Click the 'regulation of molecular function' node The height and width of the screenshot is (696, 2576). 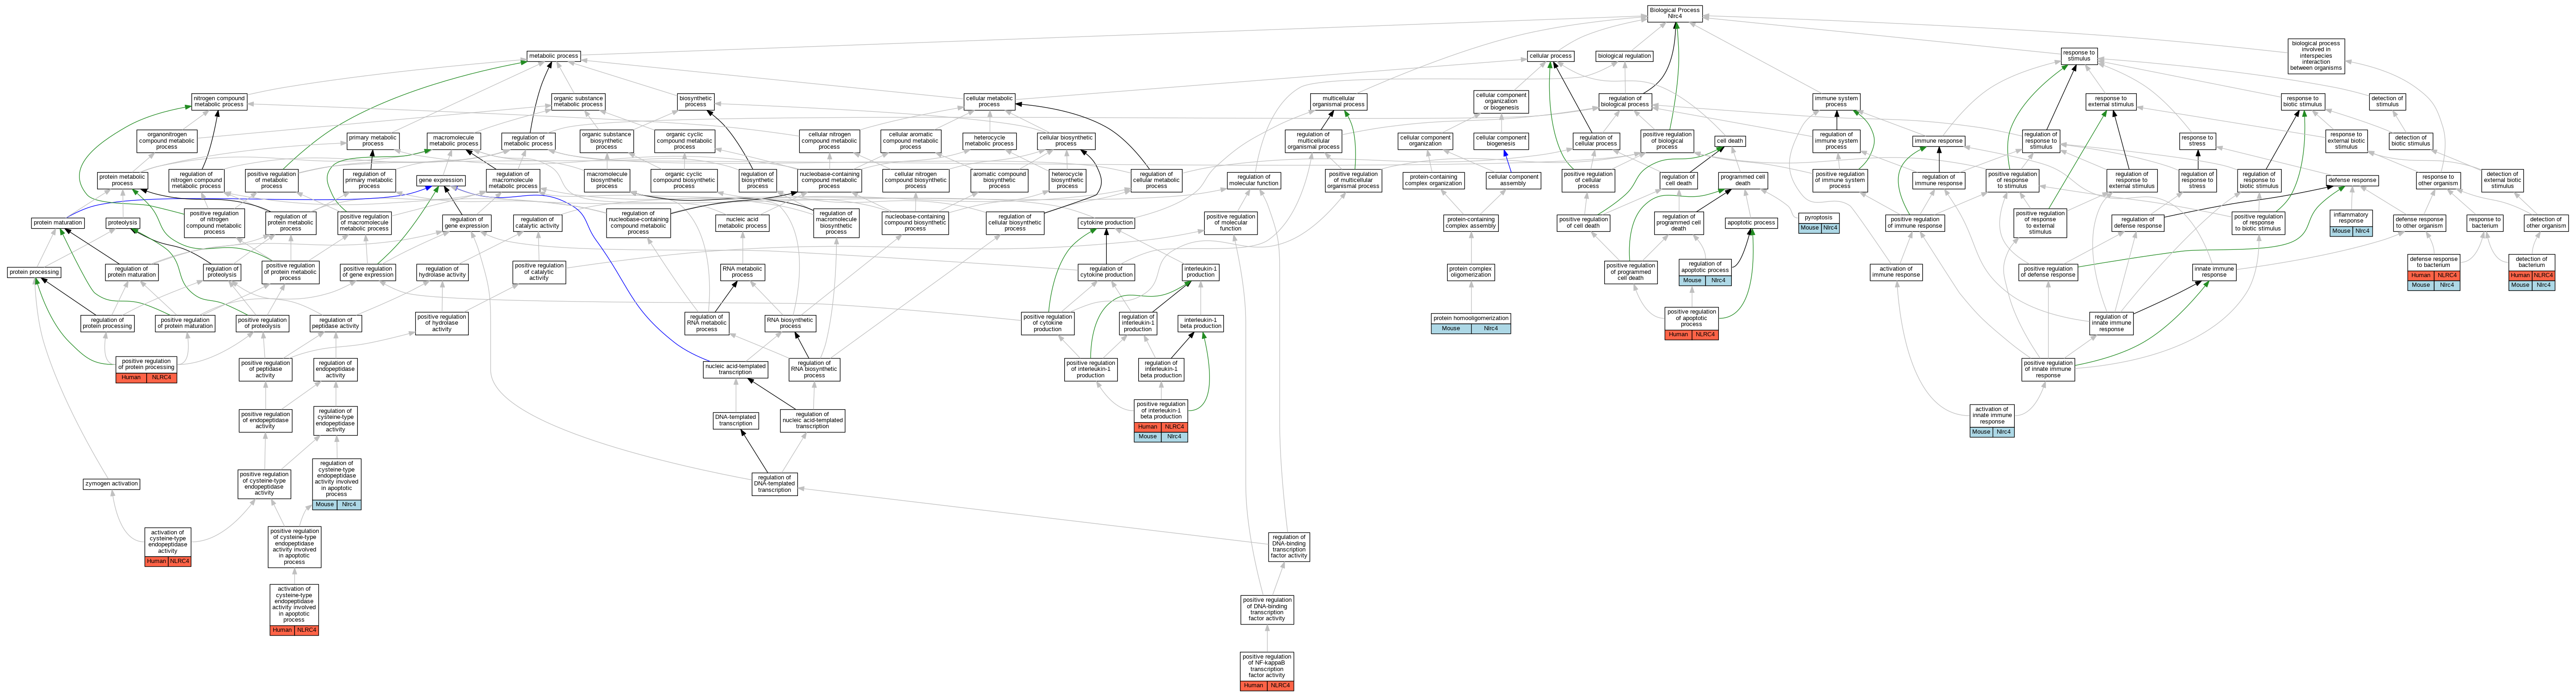click(1254, 180)
